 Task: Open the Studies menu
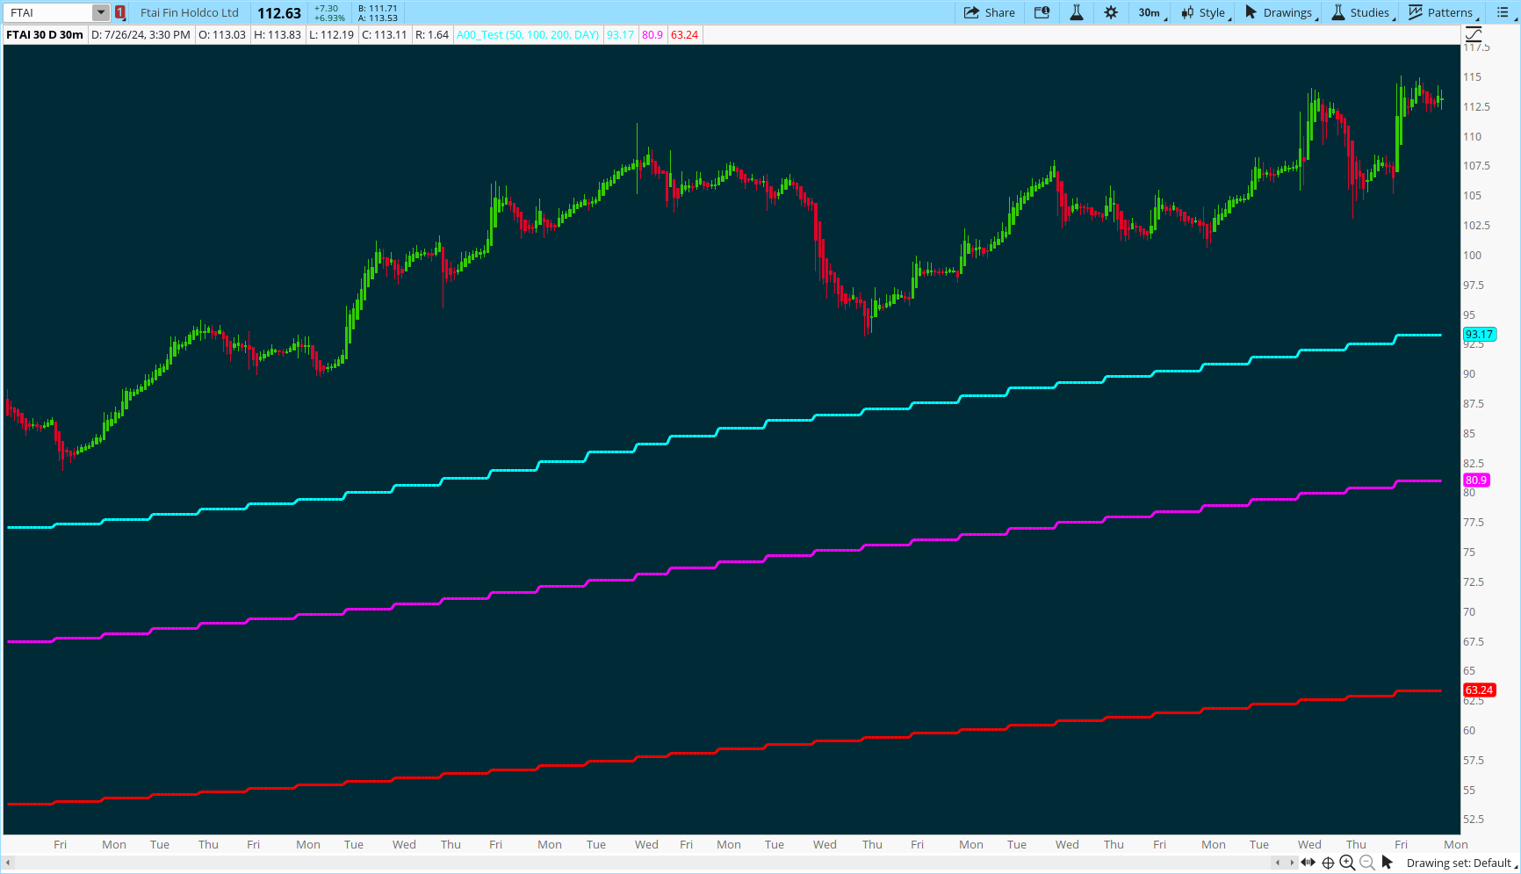(1362, 12)
